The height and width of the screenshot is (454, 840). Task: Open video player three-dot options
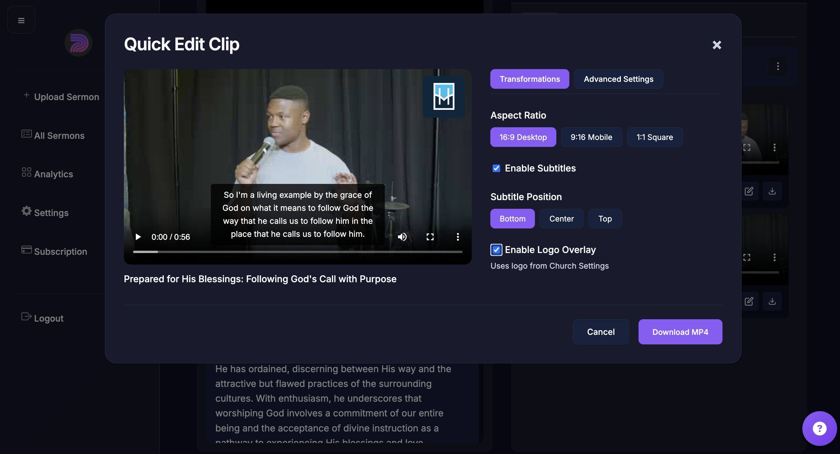coord(458,237)
